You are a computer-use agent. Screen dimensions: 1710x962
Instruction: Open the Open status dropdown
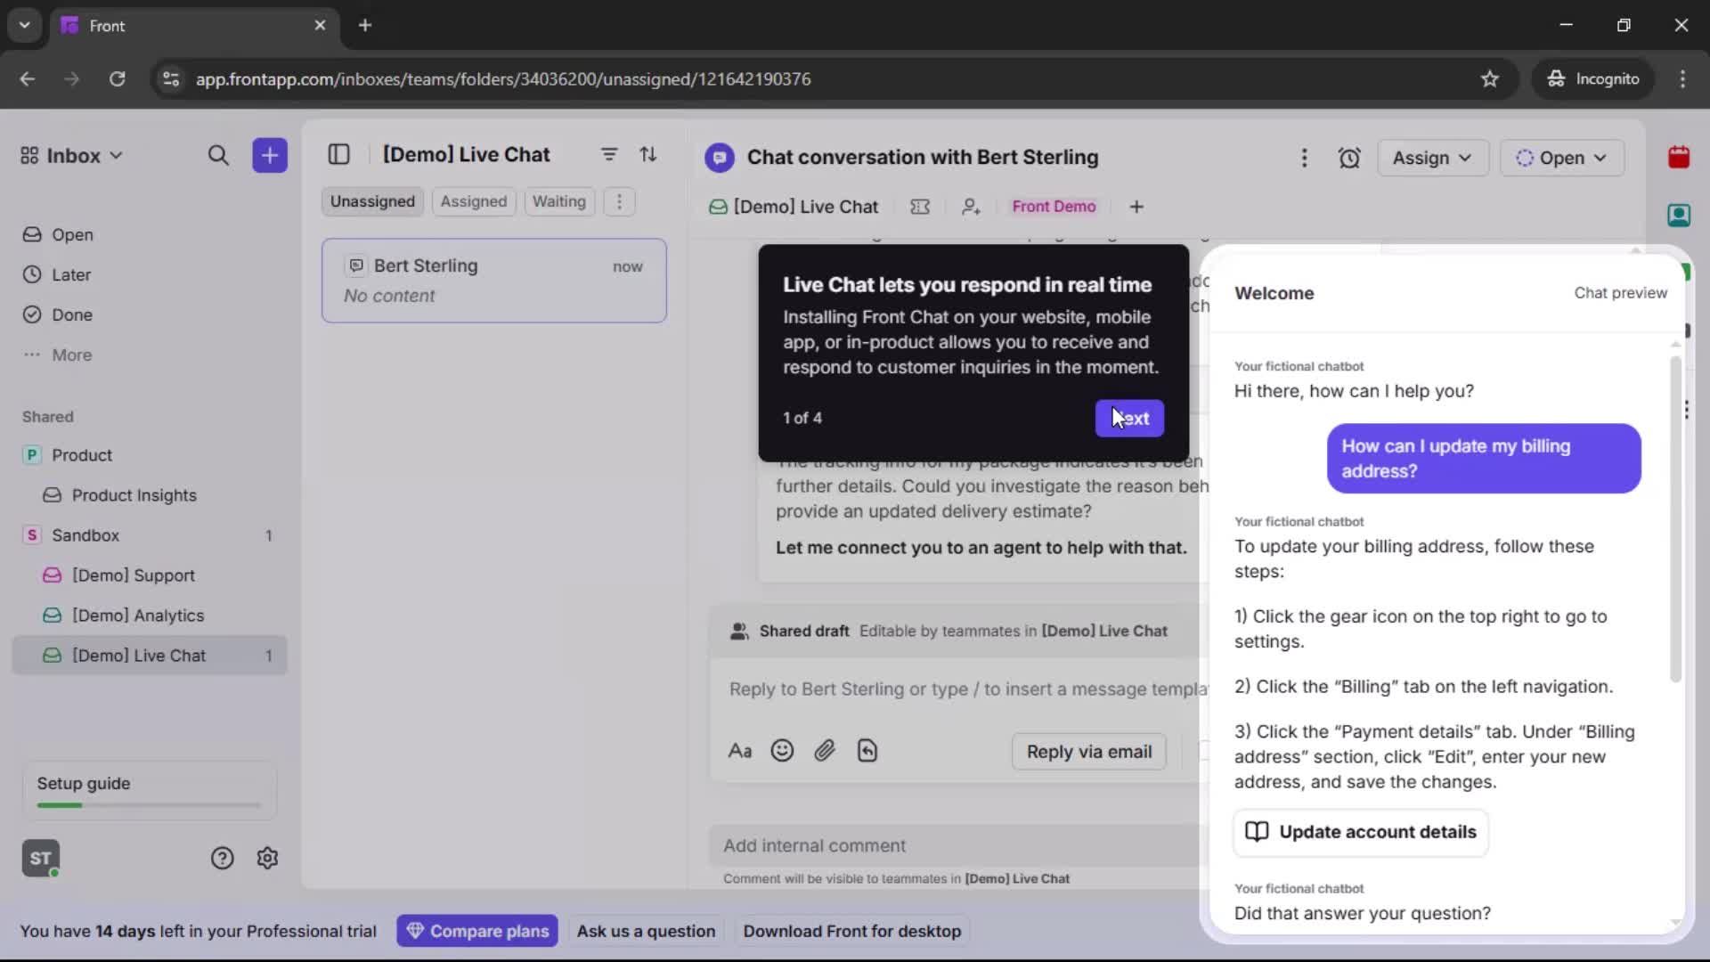point(1561,158)
